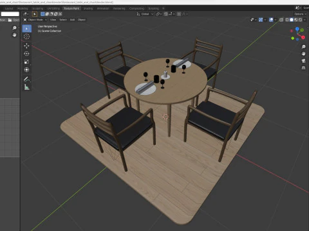Open the pivot point dropdown
309x231 pixels.
point(159,14)
